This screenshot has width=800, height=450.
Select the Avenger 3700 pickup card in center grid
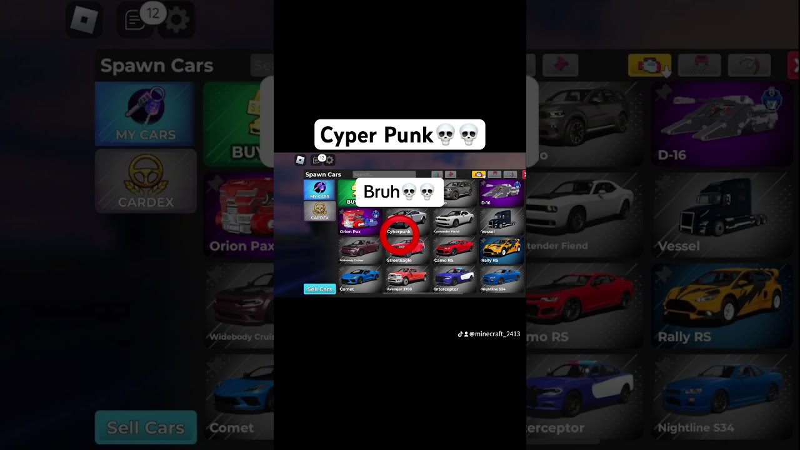pyautogui.click(x=407, y=279)
